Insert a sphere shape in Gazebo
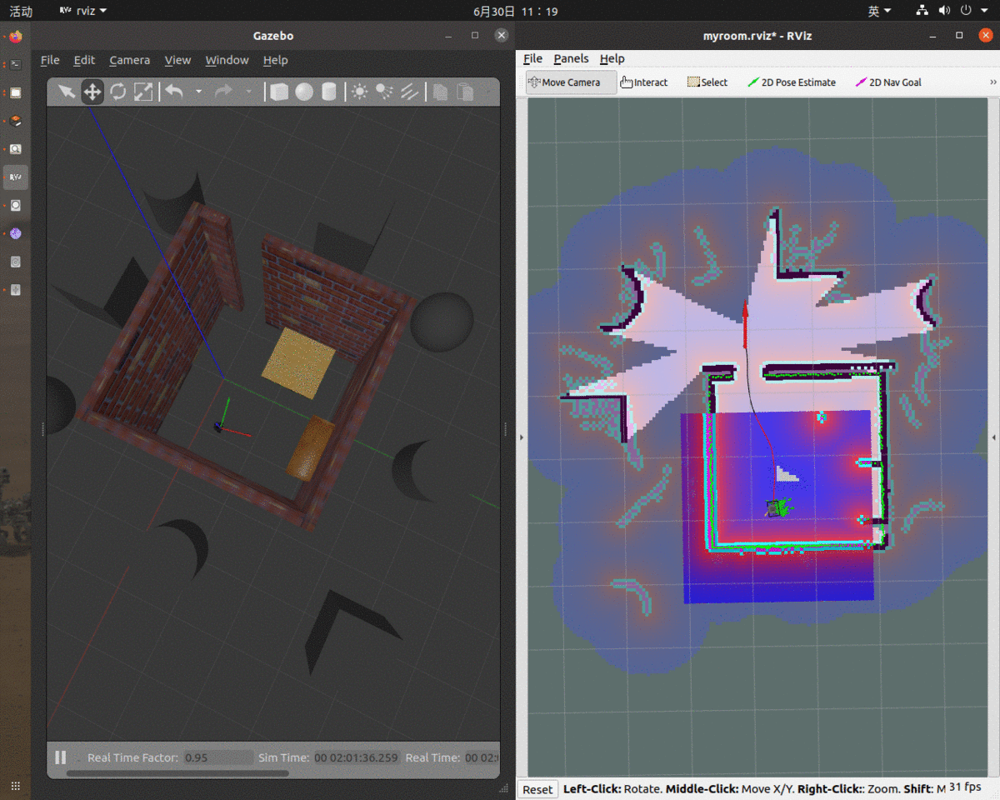This screenshot has width=1000, height=800. 304,92
